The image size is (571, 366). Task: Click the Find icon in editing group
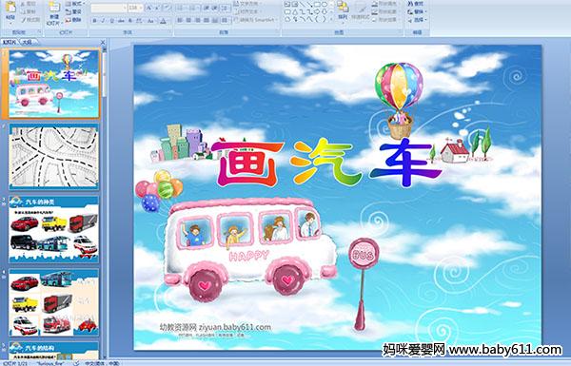(x=416, y=4)
